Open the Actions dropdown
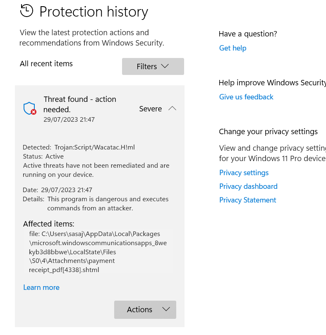Viewport: 326px width, 335px height. [x=145, y=310]
